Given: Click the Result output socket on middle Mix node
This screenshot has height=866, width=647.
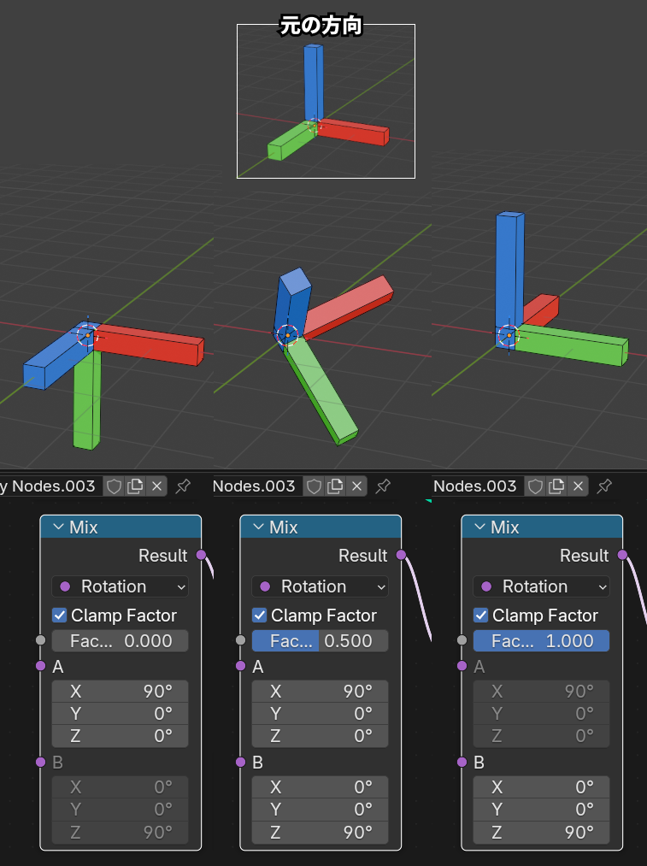Looking at the screenshot, I should [x=401, y=556].
